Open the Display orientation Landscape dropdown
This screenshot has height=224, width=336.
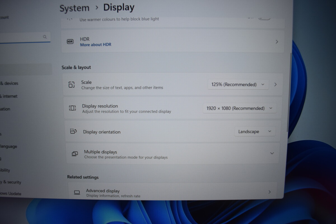click(255, 131)
